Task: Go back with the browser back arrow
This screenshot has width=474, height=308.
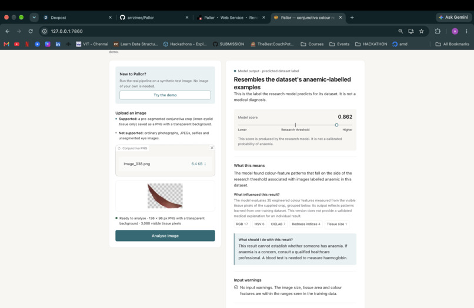Action: [x=8, y=31]
